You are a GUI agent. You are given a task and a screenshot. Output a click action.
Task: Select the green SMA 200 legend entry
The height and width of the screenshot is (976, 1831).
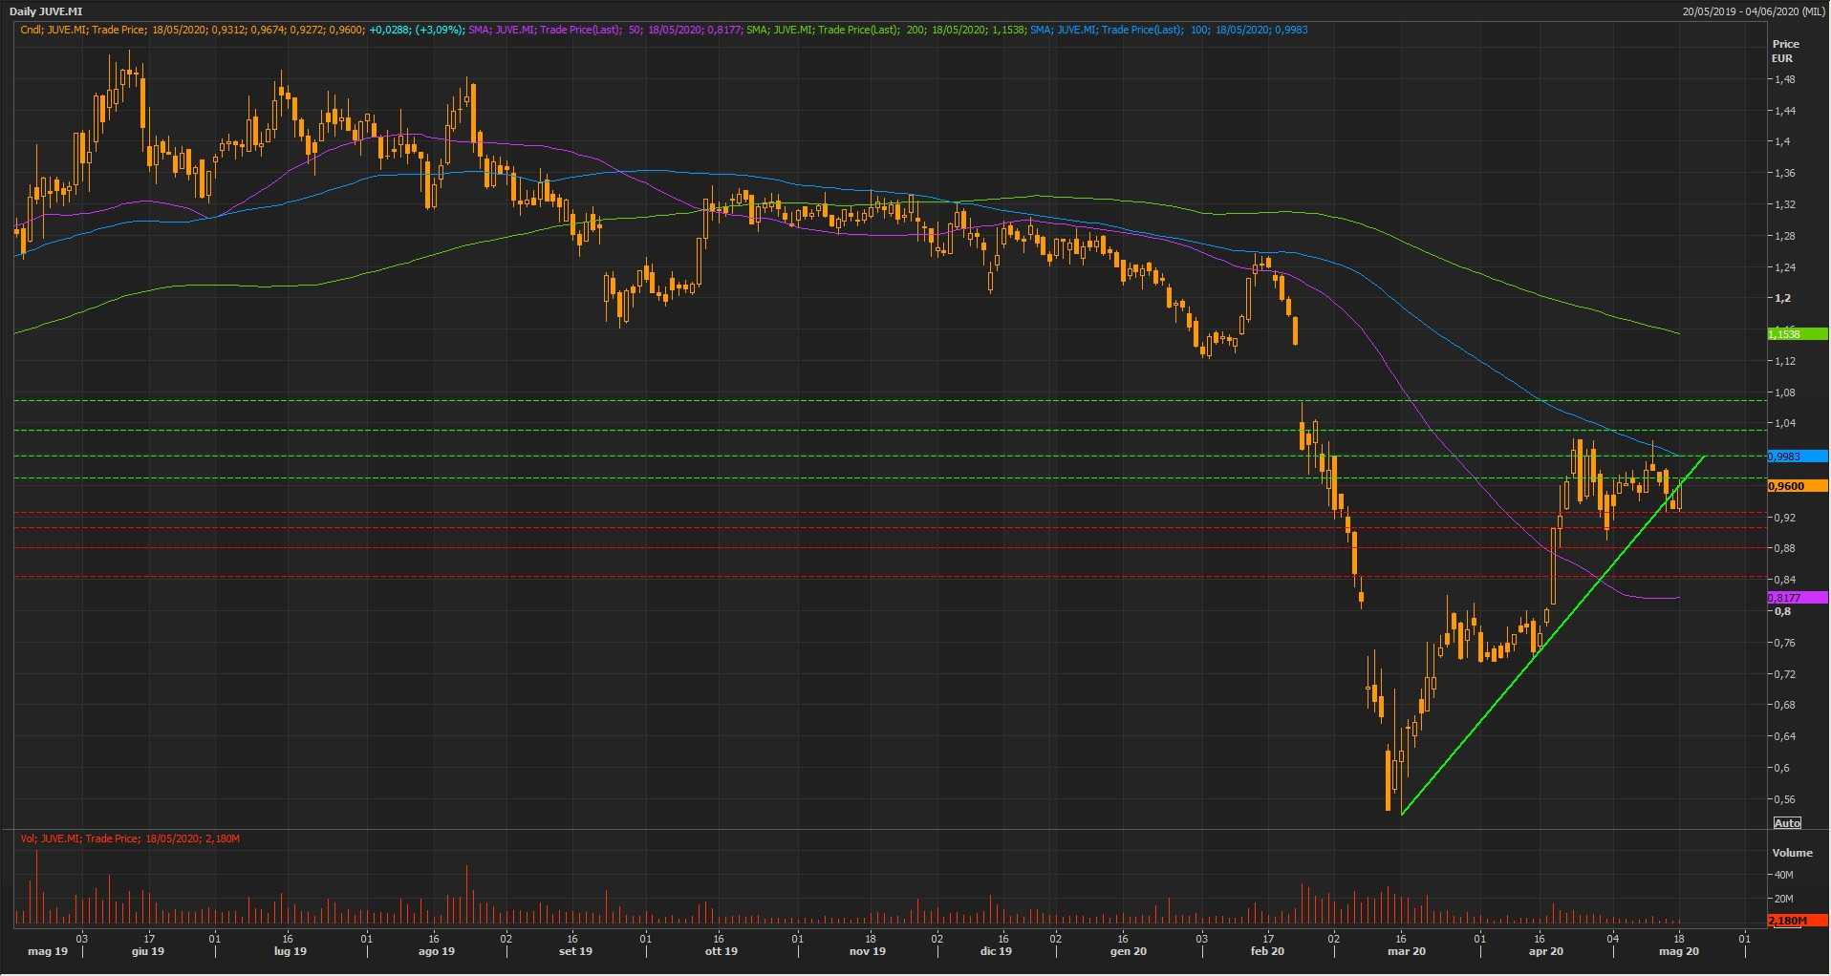coord(885,30)
